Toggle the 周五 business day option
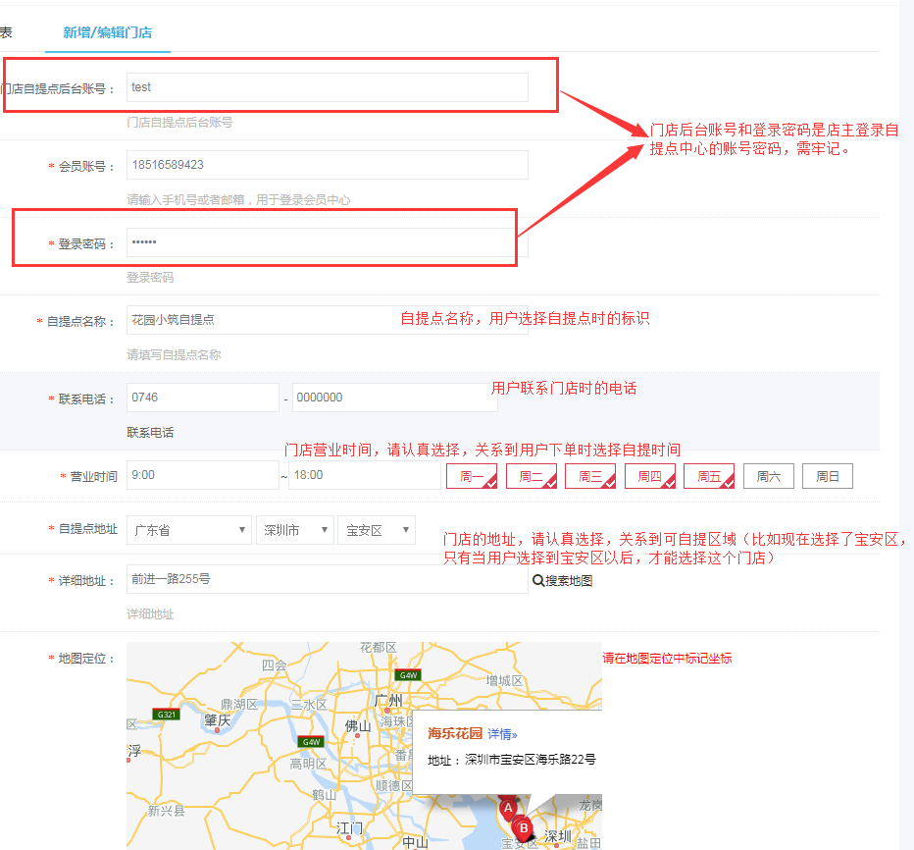Viewport: 914px width, 850px height. point(709,476)
